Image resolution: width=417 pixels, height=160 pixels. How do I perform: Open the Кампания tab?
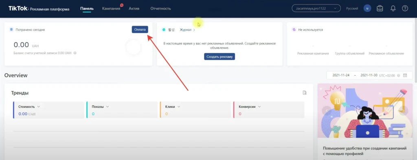(111, 9)
